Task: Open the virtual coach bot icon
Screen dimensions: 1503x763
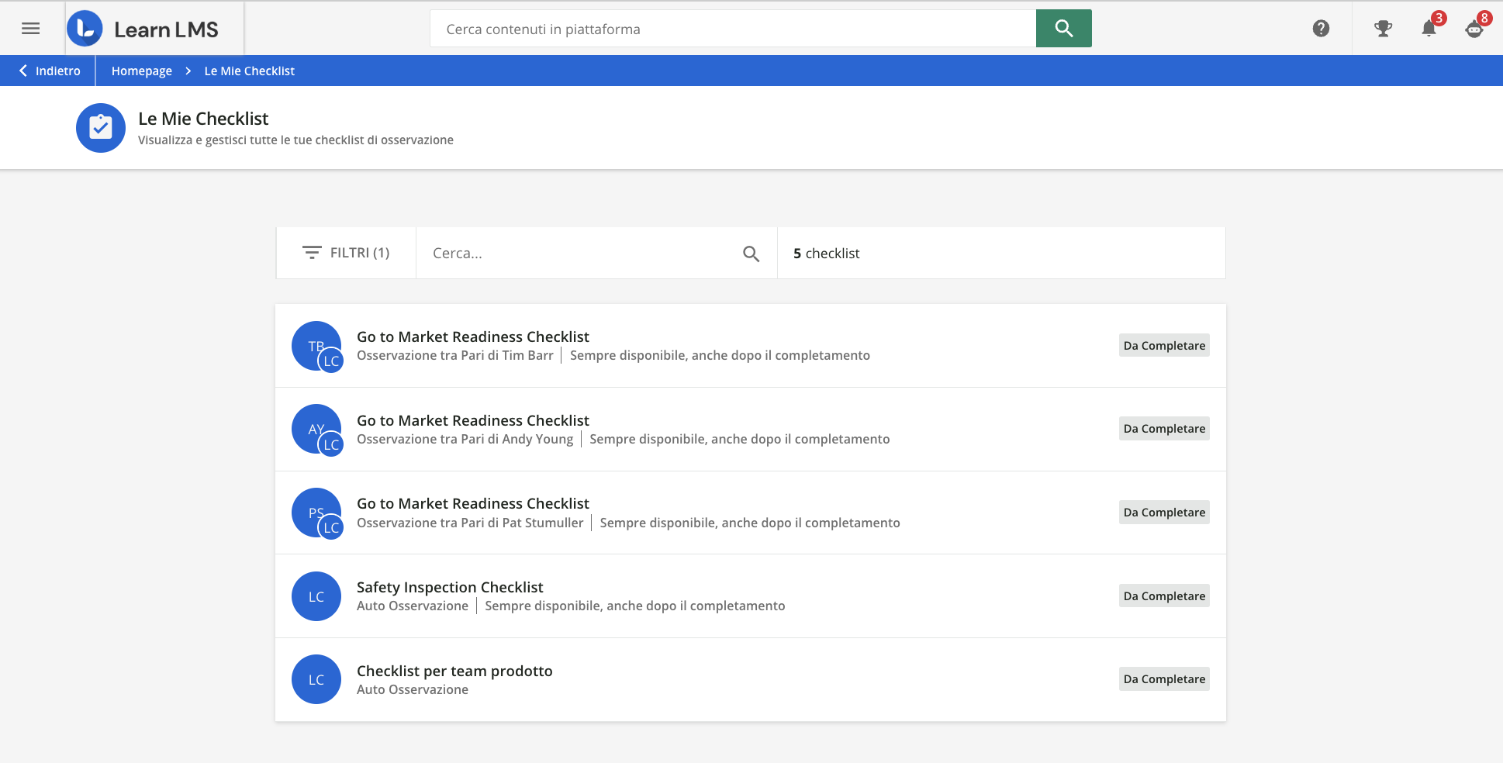Action: coord(1474,29)
